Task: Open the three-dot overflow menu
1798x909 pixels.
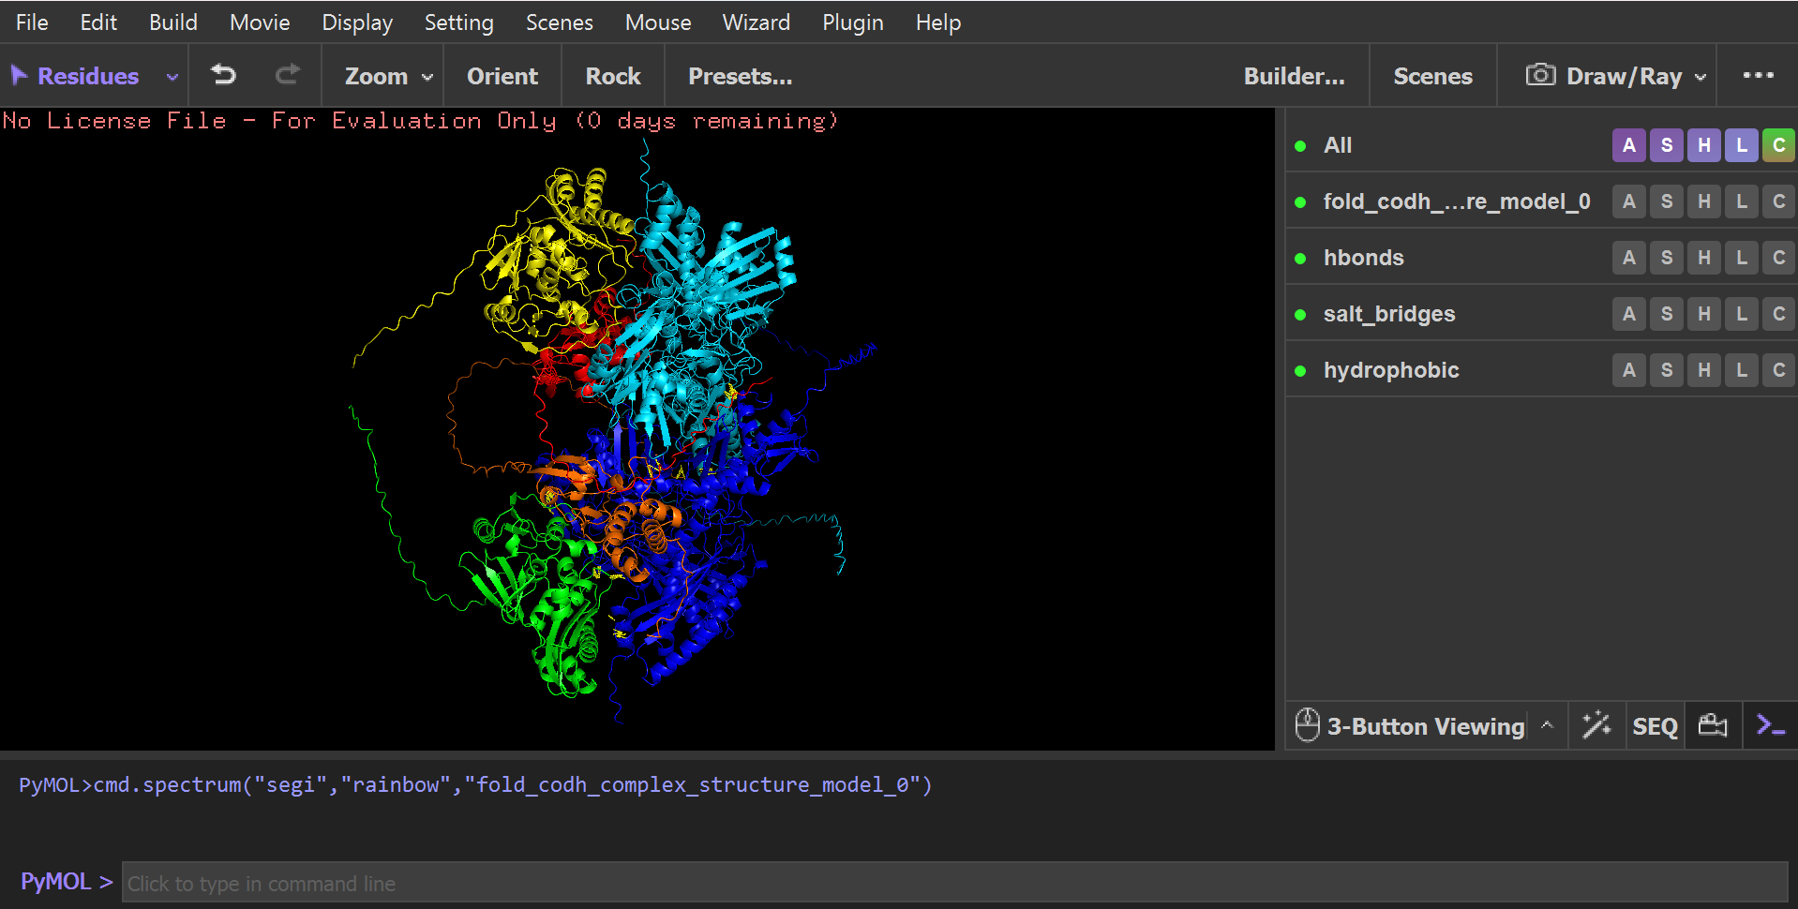Action: click(x=1758, y=75)
